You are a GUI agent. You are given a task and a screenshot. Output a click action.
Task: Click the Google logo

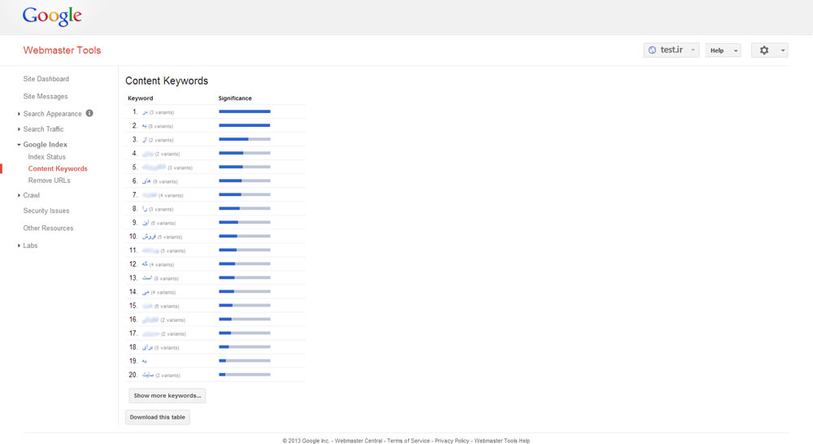52,16
